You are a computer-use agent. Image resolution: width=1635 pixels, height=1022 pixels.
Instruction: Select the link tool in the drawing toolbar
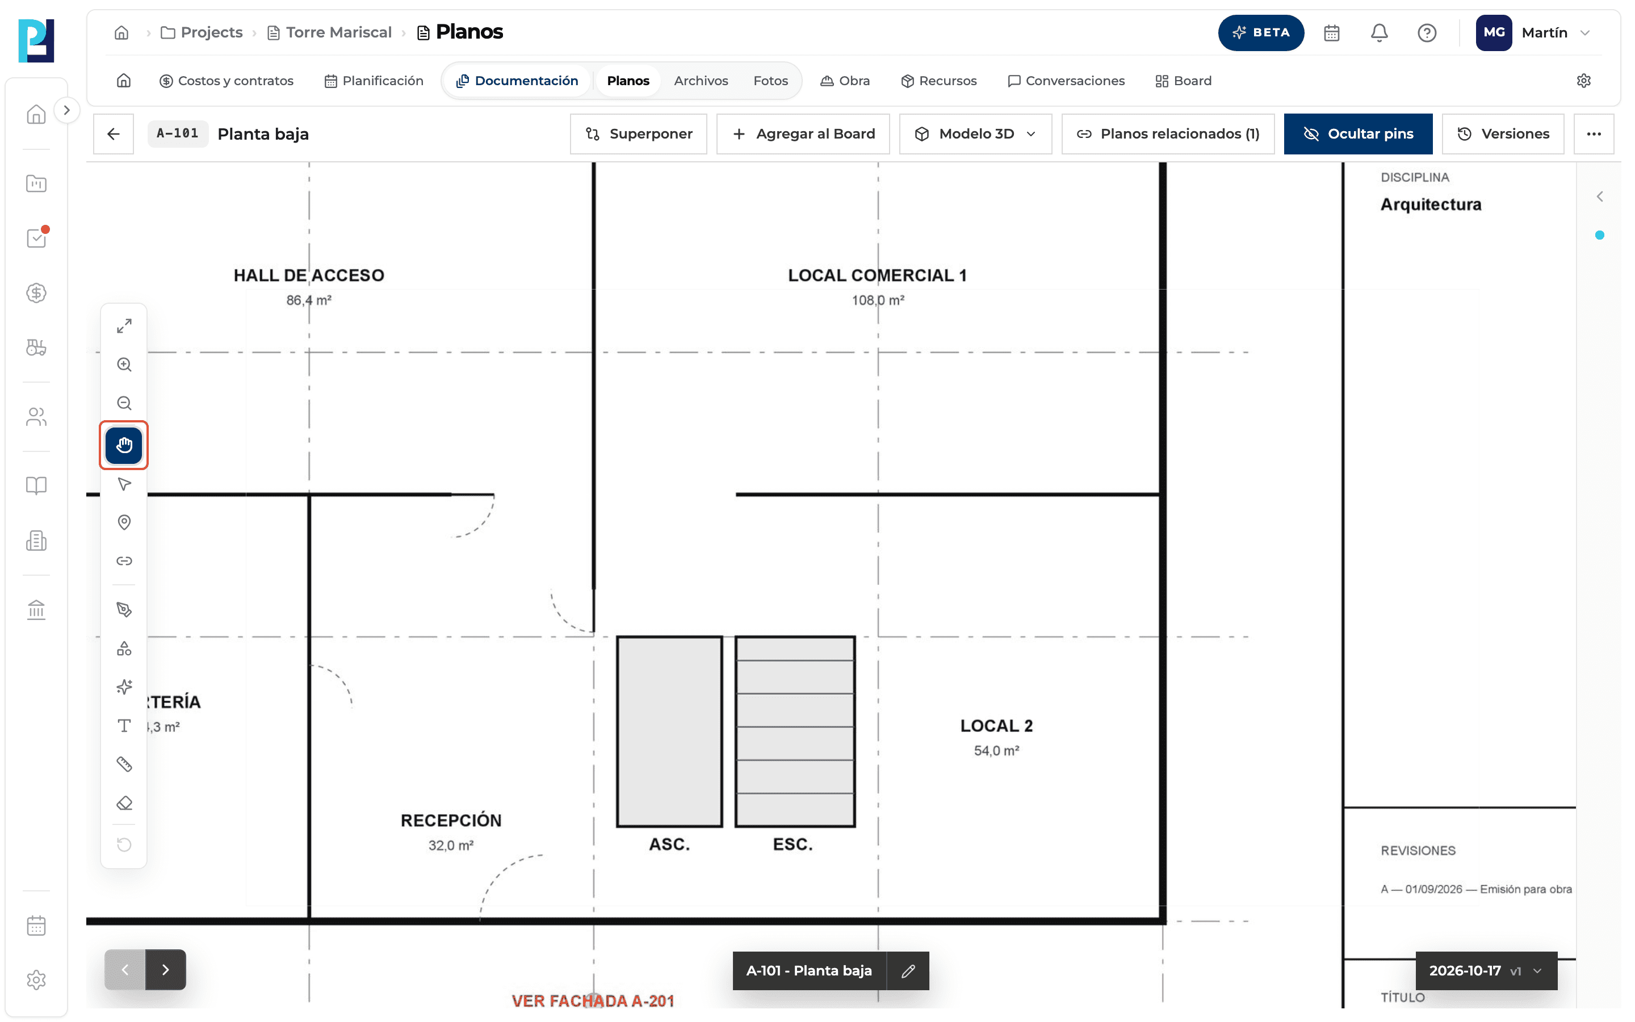(x=124, y=561)
